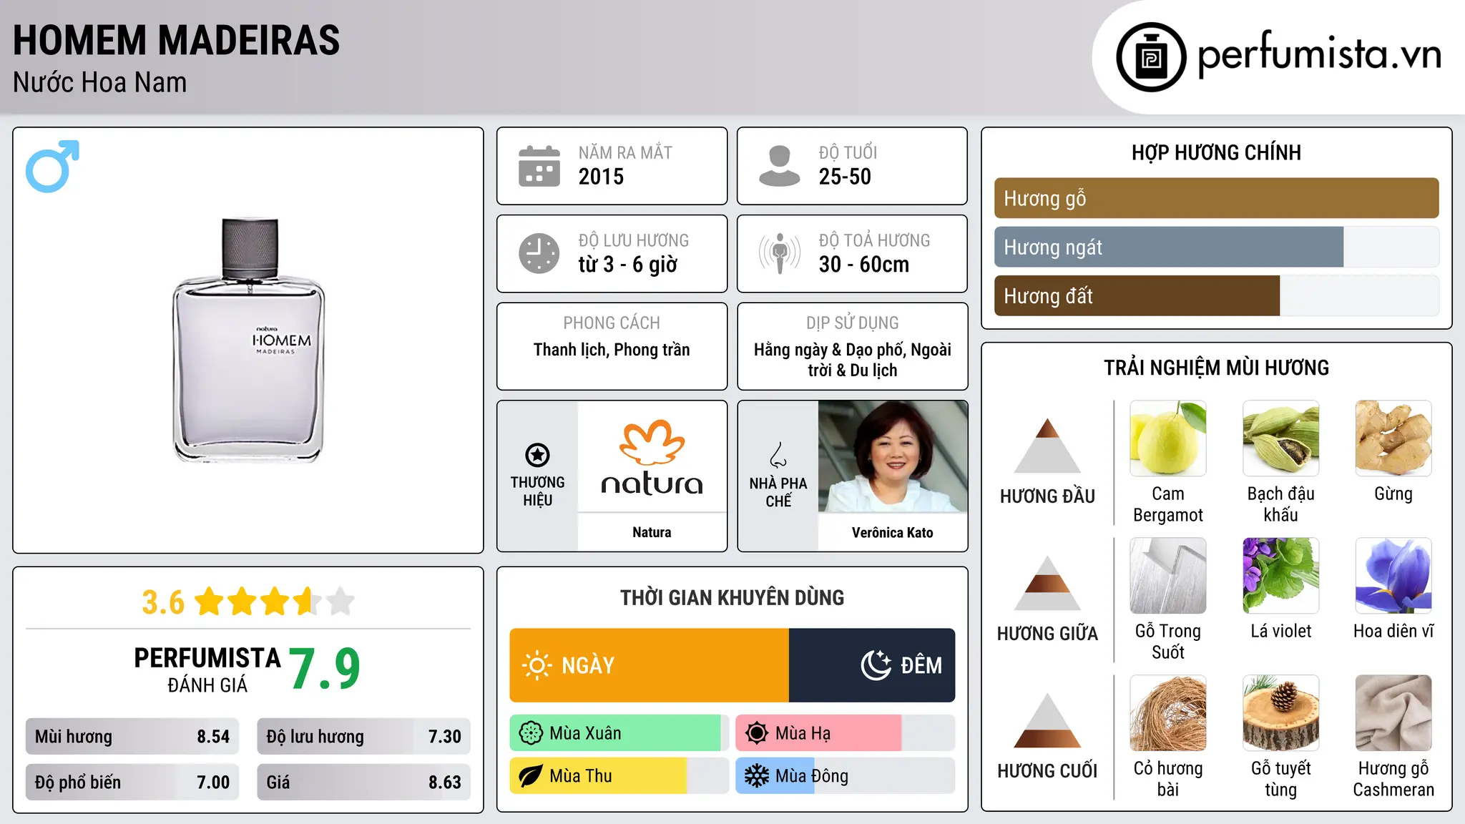Click the THỜI GIAN KHUYÊN DÙNG heading
Viewport: 1465px width, 824px height.
pos(732,597)
